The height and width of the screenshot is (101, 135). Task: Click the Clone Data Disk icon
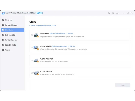tap(36, 60)
